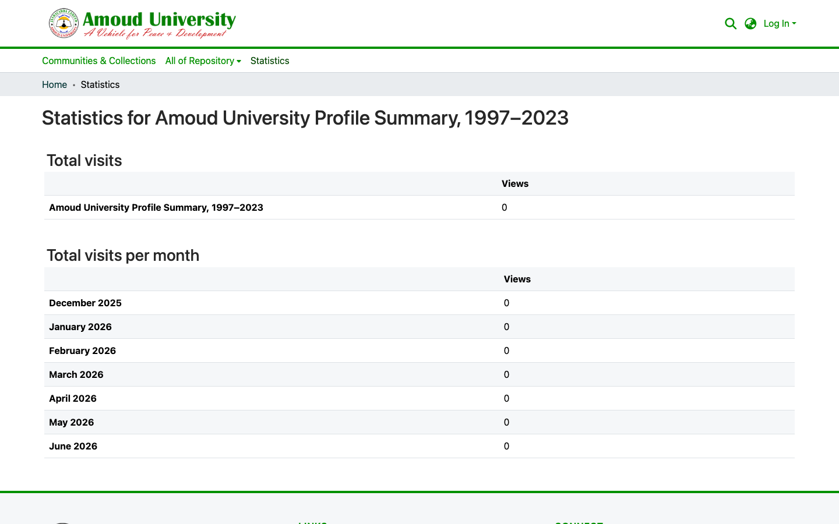This screenshot has height=524, width=839.
Task: Select the March 2026 row label
Action: (x=76, y=374)
